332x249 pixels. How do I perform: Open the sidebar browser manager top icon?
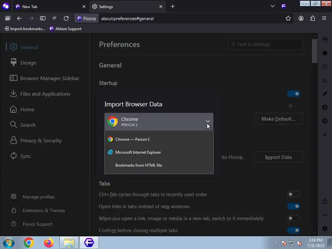point(325,39)
